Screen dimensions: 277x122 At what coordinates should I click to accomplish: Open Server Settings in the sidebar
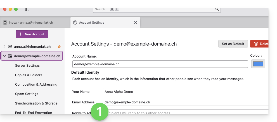(27, 66)
